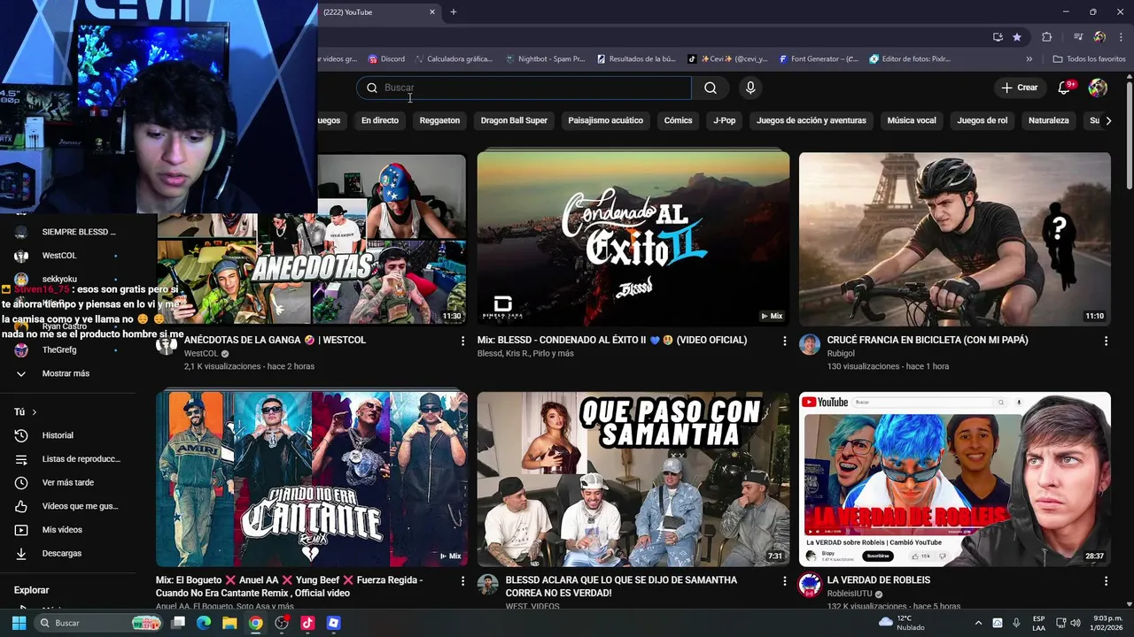Image resolution: width=1134 pixels, height=637 pixels.
Task: Open options menu for Cuando No Era Cantante mix
Action: point(462,581)
